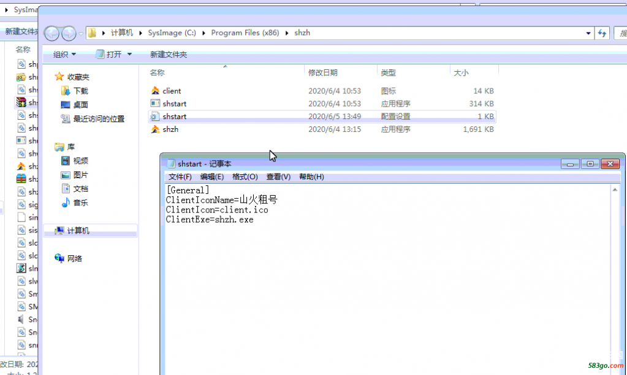Screen dimensions: 627x375
Task: Open Notepad 查看(V) menu
Action: 278,177
